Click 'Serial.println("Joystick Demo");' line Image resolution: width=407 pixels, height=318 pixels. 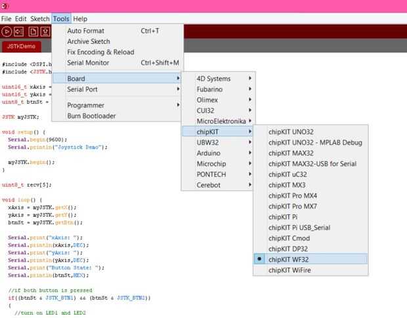pyautogui.click(x=58, y=147)
